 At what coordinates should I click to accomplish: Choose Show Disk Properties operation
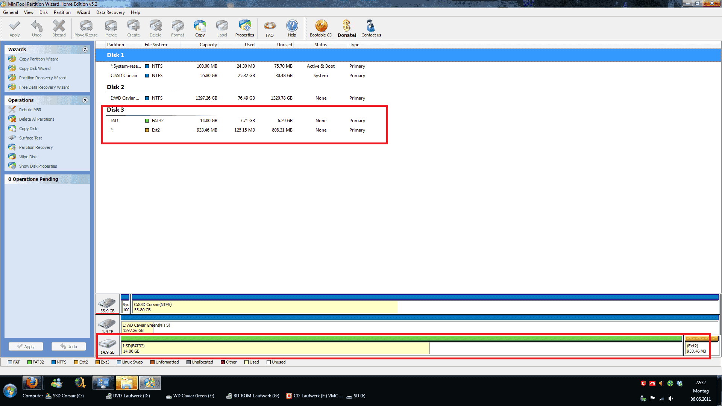[x=38, y=166]
